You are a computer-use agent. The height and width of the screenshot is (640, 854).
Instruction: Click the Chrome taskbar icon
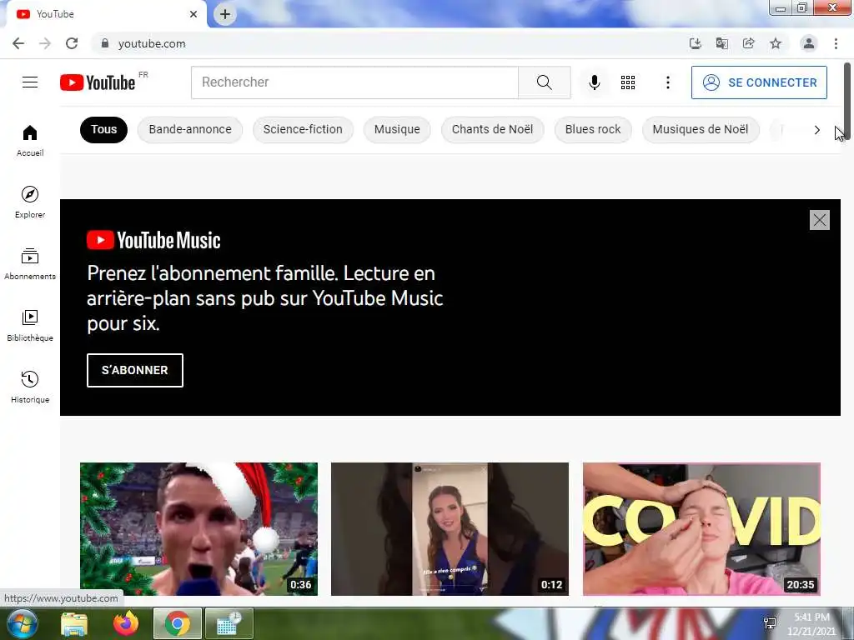[x=178, y=623]
